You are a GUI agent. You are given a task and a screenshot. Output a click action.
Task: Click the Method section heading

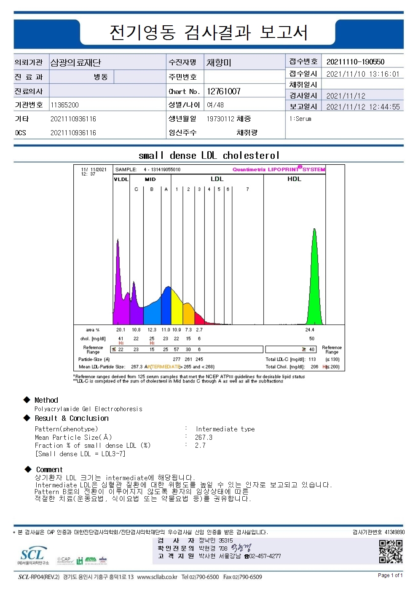46,400
